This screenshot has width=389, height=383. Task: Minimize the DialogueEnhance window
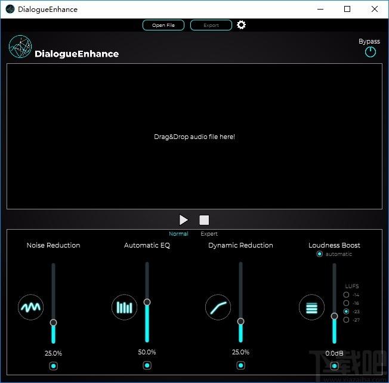point(320,9)
